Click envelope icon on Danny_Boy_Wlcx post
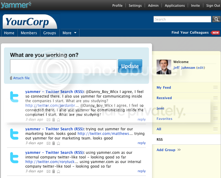This screenshot has width=221, height=178. point(49,120)
